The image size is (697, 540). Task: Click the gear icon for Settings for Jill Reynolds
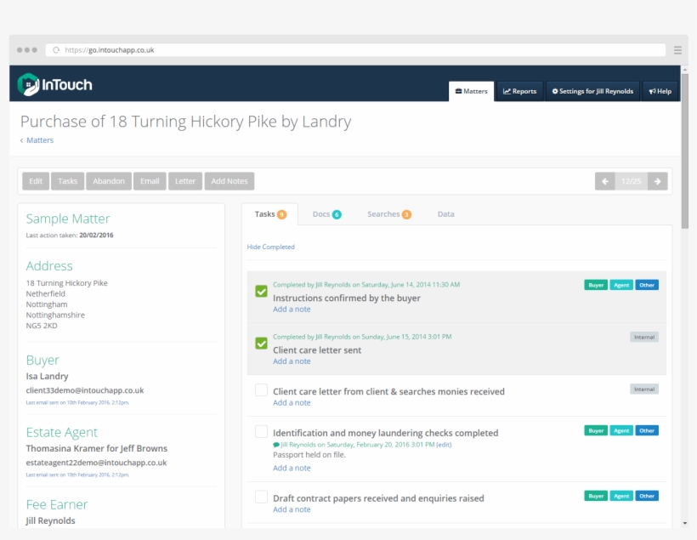(x=557, y=91)
